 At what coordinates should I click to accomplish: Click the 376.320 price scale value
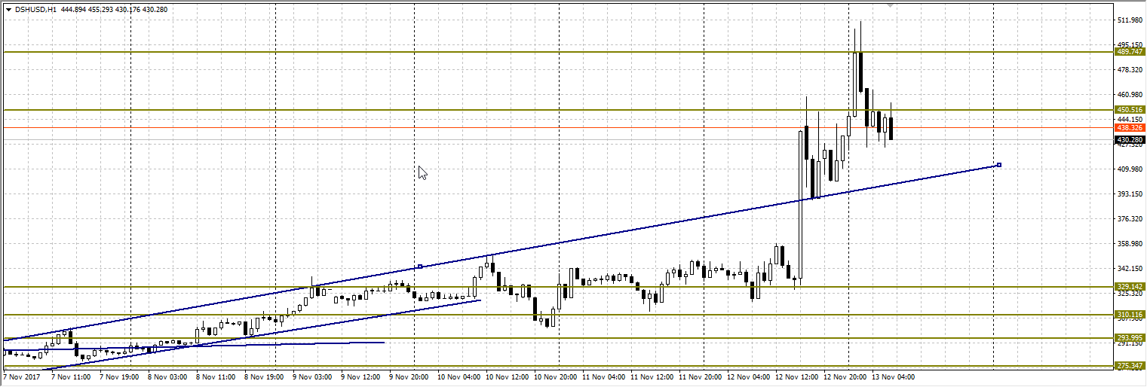tap(1128, 219)
